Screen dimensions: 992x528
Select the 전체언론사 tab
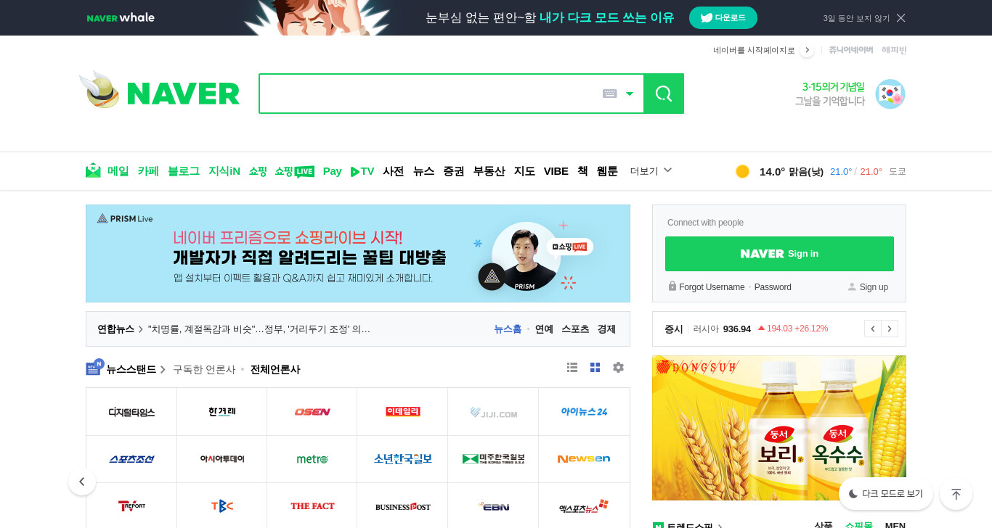[x=275, y=369]
